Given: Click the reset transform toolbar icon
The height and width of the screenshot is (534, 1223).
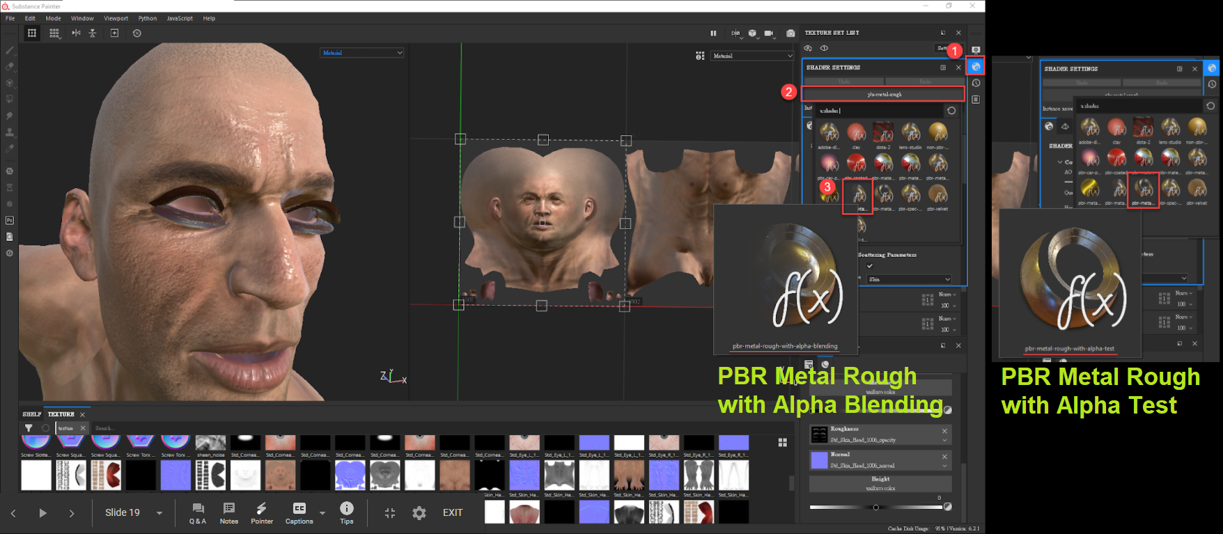Looking at the screenshot, I should point(137,33).
